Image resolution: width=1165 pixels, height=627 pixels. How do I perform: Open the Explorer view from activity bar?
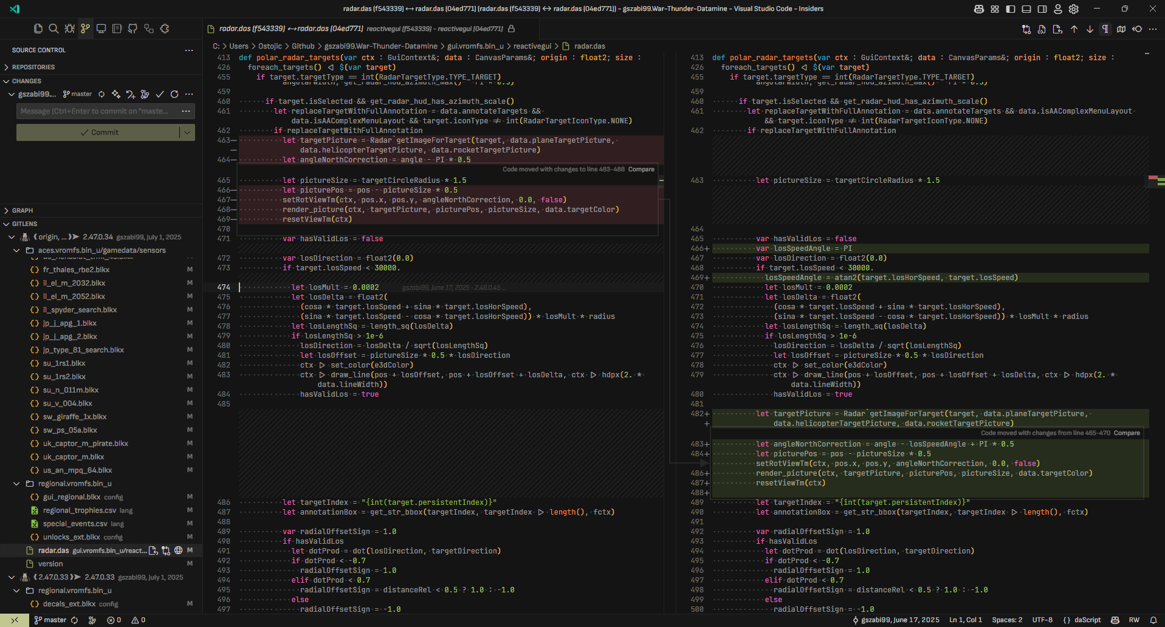[x=38, y=29]
